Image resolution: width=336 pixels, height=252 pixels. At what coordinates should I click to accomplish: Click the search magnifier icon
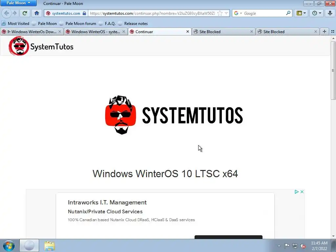(x=288, y=13)
